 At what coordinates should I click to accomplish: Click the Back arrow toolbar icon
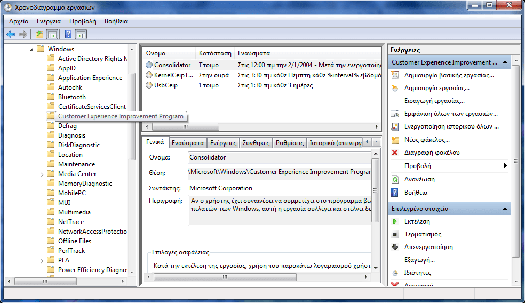tap(11, 35)
